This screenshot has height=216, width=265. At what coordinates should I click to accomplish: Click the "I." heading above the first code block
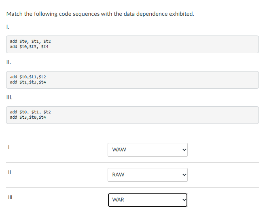[8, 27]
